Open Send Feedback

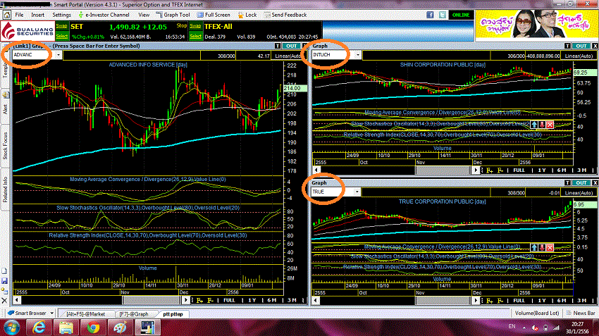point(285,15)
